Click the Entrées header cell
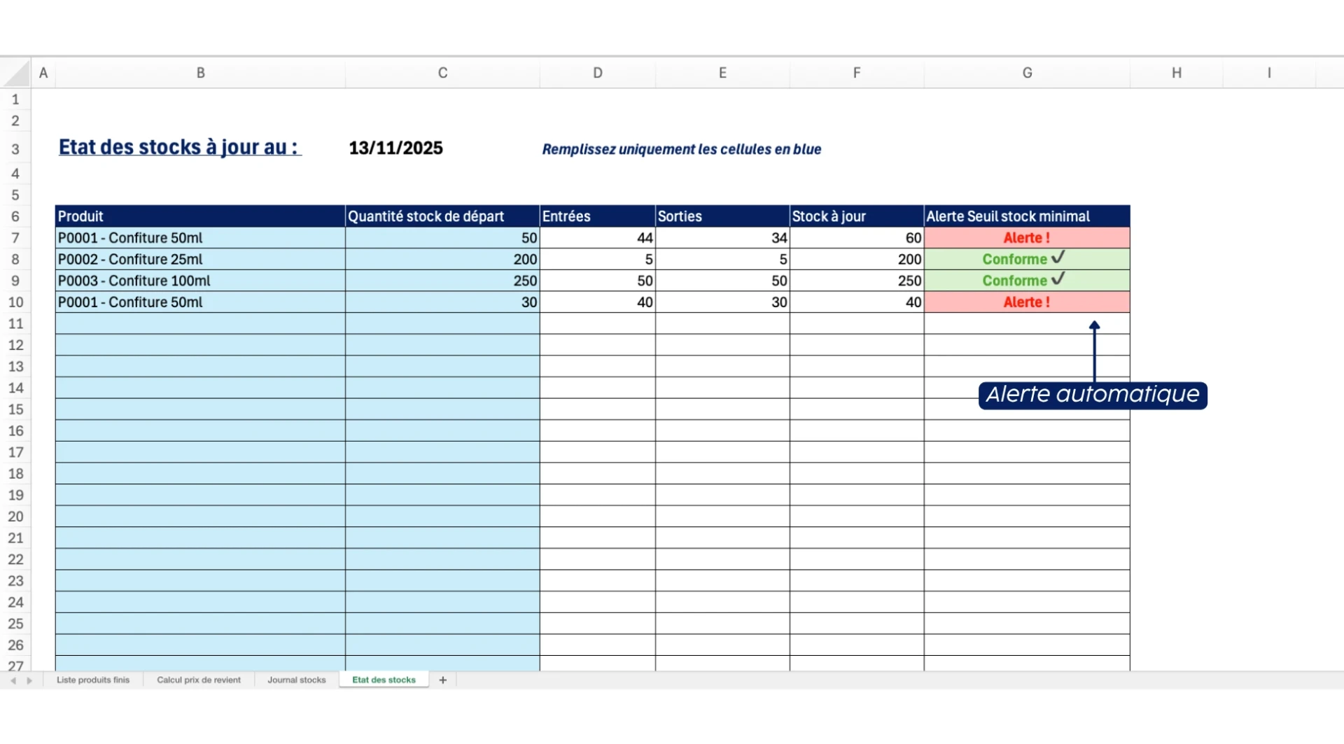 coord(598,216)
